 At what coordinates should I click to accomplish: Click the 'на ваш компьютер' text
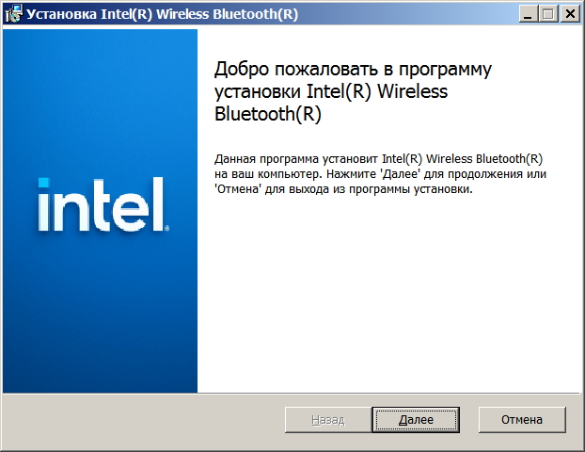(x=261, y=174)
